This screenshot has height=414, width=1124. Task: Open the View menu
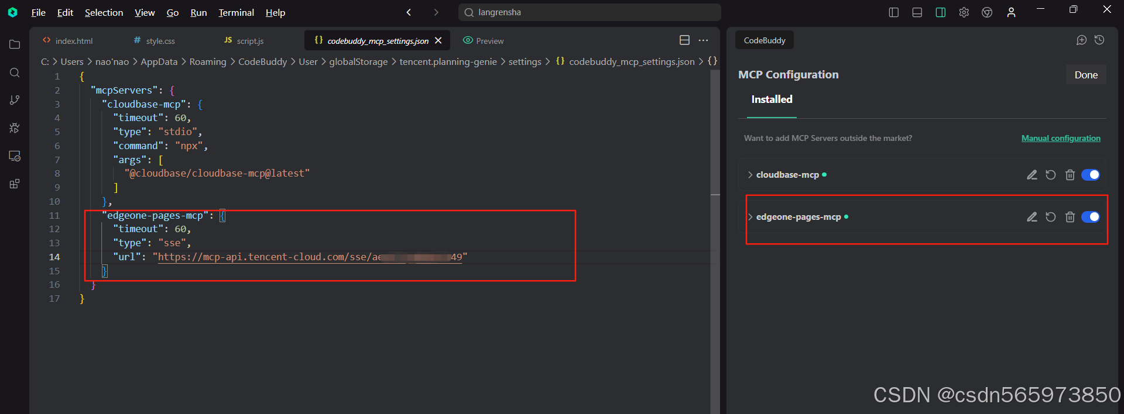[x=145, y=12]
